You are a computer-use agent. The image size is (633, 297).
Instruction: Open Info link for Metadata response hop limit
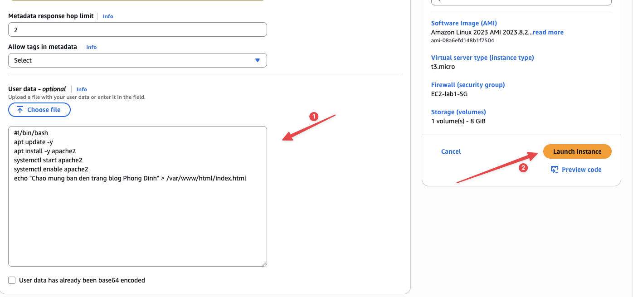[x=108, y=16]
